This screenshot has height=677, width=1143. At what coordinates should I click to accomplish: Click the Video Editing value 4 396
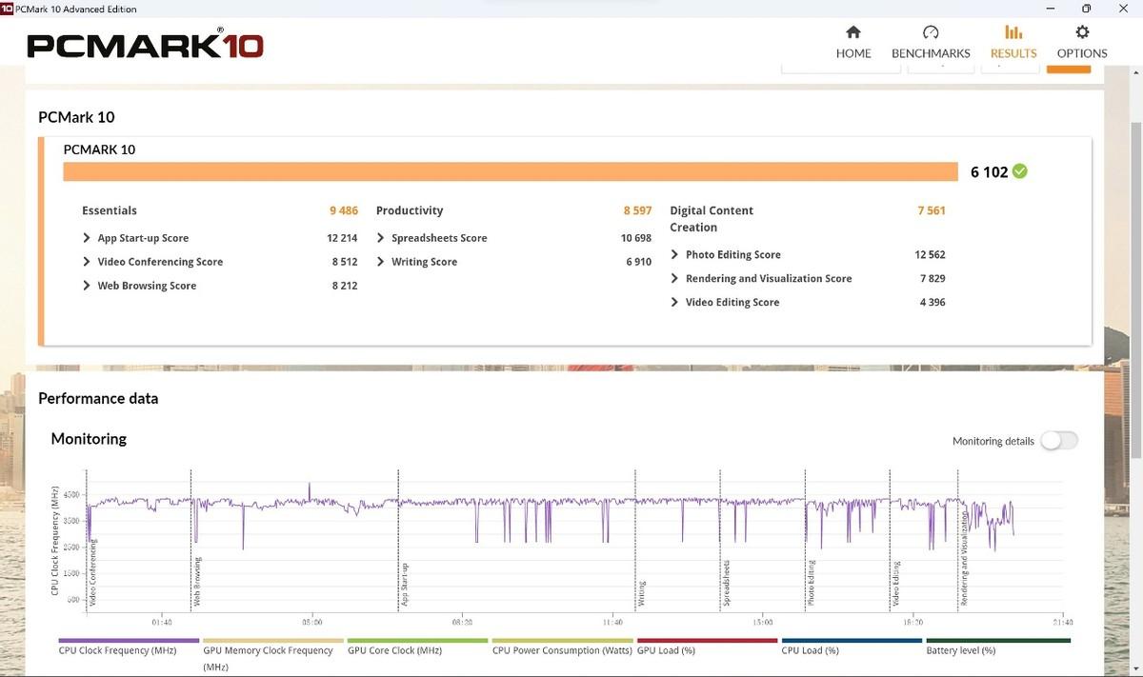(x=932, y=303)
